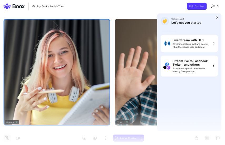Image resolution: width=225 pixels, height=145 pixels.
Task: Open the three-dot menu beside the windows icon
Action: (106, 138)
